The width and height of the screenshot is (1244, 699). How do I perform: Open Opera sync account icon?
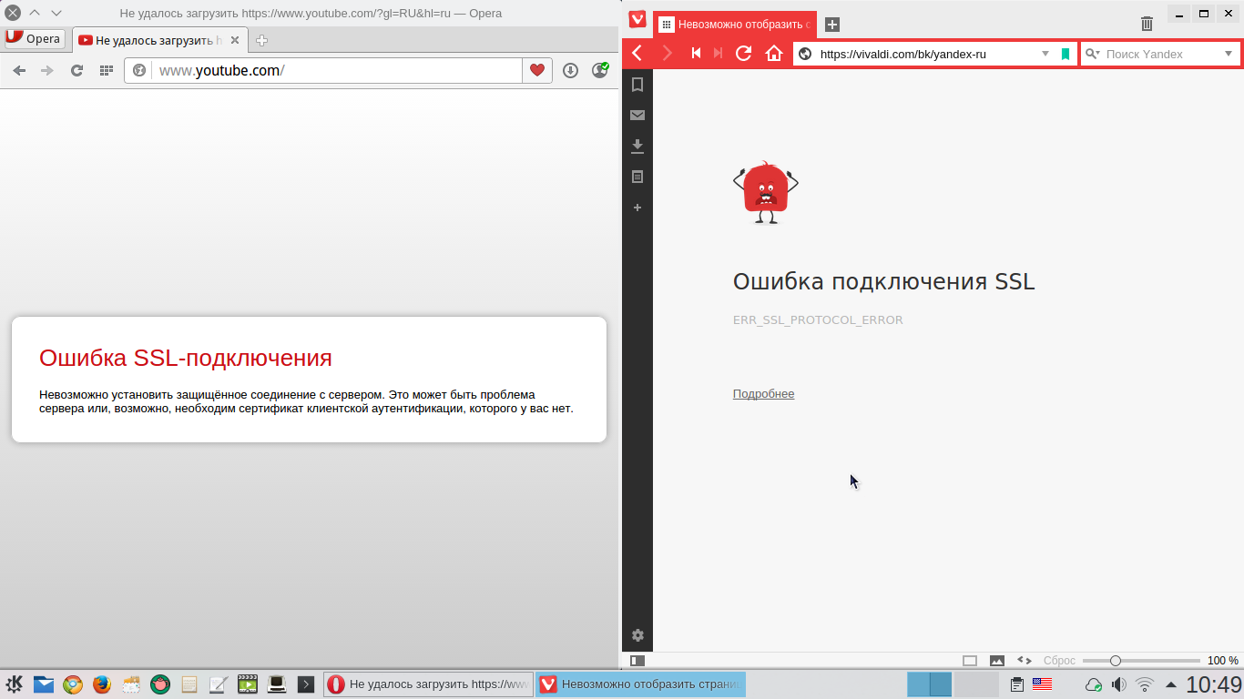click(x=599, y=70)
